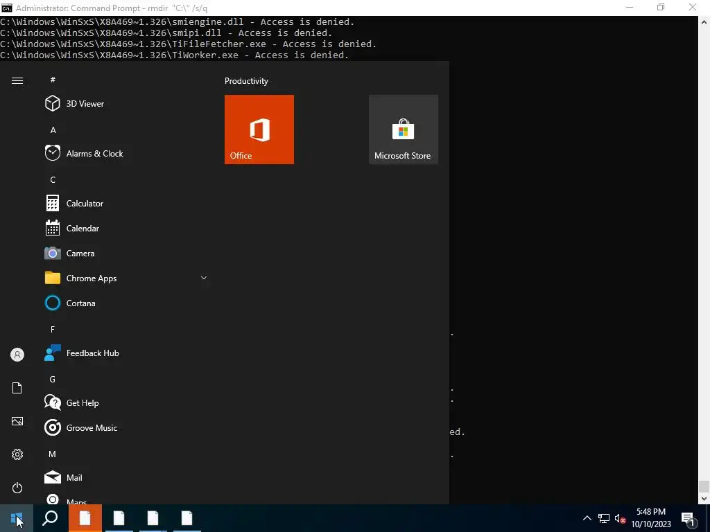This screenshot has width=710, height=532.
Task: Launch the Get Help app
Action: [126, 402]
